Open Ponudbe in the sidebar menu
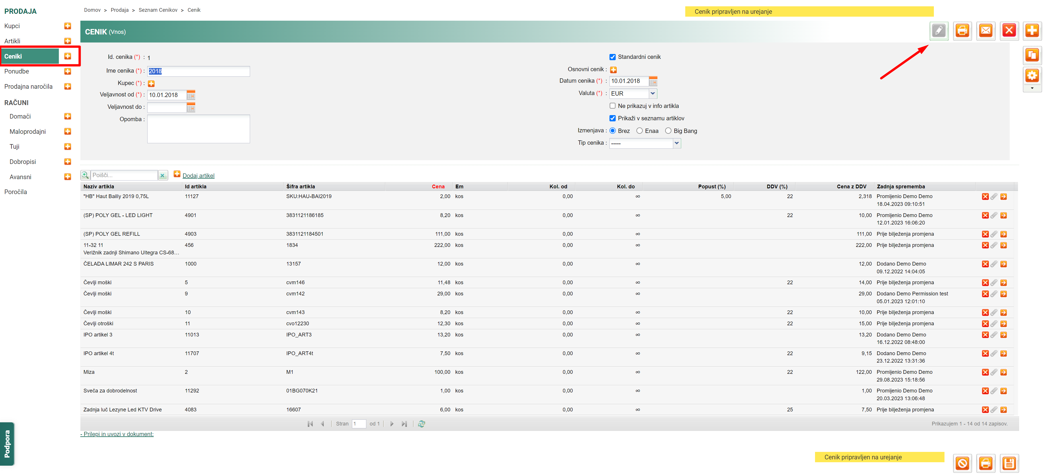The image size is (1051, 476). click(x=17, y=71)
